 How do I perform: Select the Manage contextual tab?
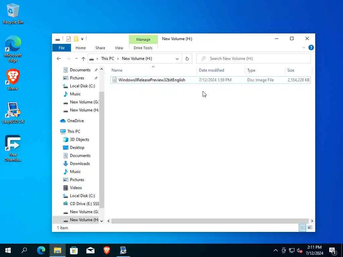click(143, 39)
